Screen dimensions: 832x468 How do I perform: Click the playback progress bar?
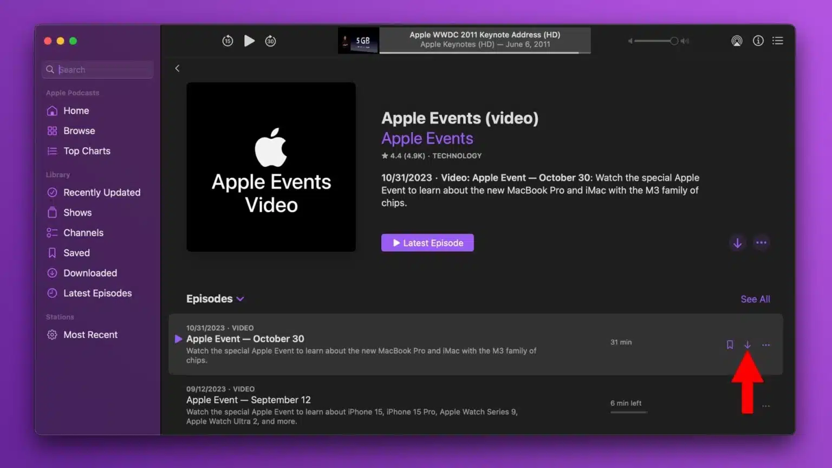[485, 53]
